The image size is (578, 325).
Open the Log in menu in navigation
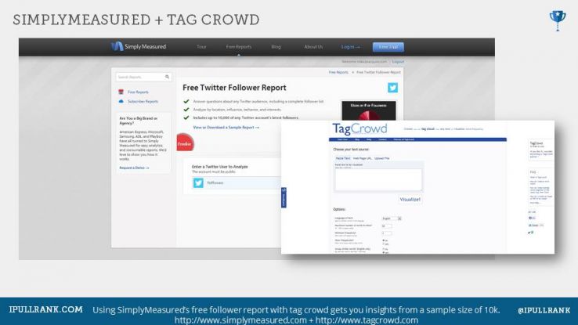(x=349, y=47)
